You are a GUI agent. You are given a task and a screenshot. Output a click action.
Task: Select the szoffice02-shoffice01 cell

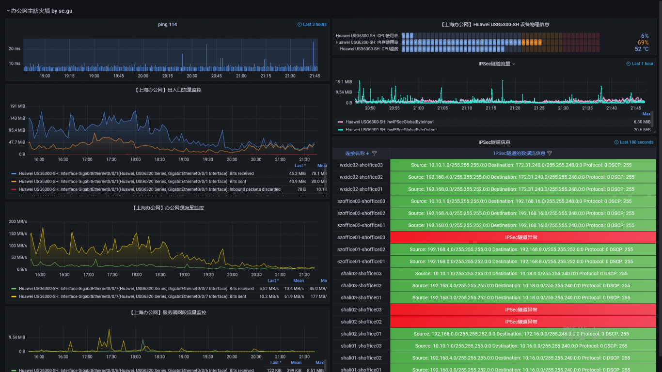click(x=362, y=225)
